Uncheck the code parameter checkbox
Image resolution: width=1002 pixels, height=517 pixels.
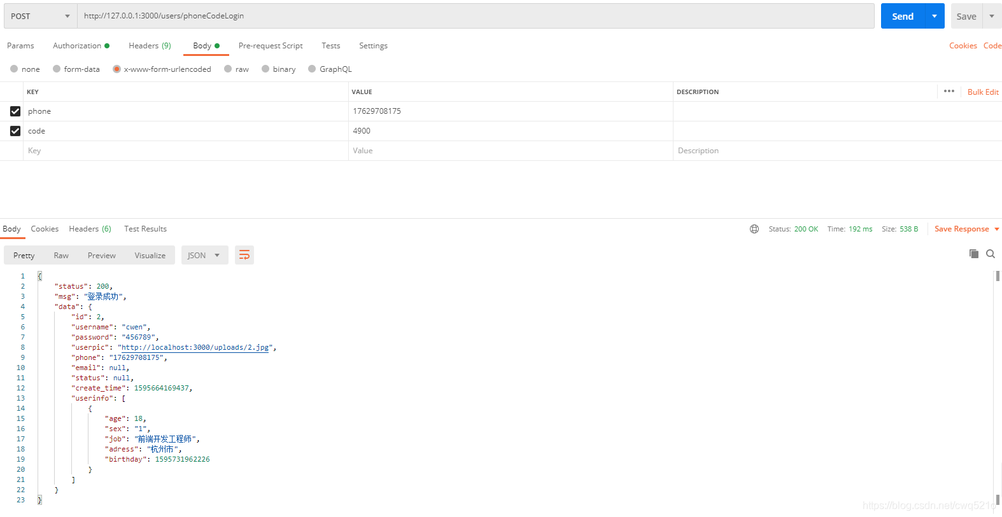coord(15,131)
